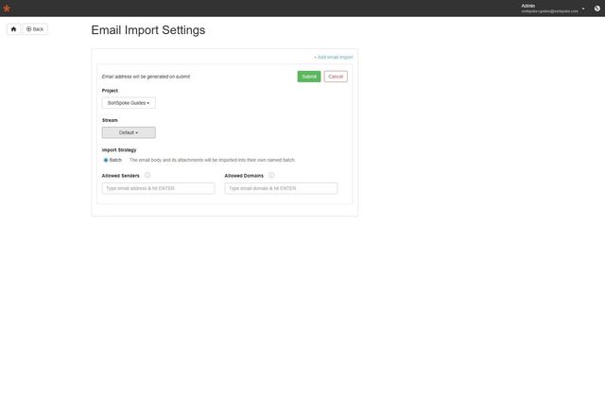
Task: Cancel the email import form
Action: click(336, 77)
